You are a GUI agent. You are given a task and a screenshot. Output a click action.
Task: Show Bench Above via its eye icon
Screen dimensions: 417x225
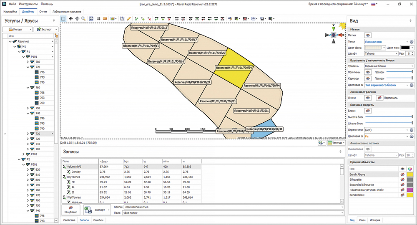click(402, 174)
